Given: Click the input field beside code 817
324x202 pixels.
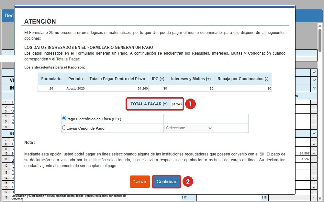Looking at the screenshot, I should 228,197.
